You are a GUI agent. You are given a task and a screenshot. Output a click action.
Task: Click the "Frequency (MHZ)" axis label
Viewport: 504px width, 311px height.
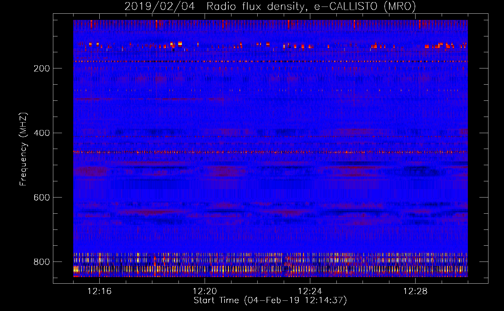(x=23, y=149)
